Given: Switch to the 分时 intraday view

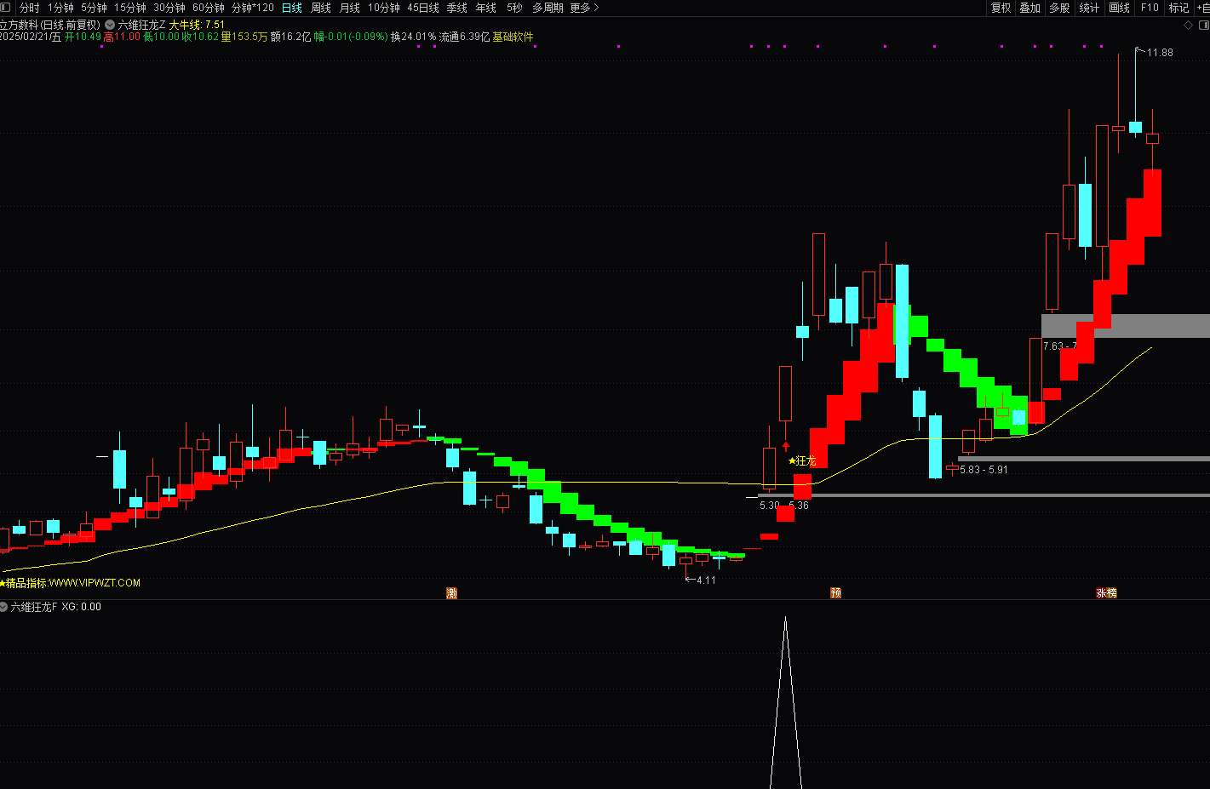Looking at the screenshot, I should 30,8.
